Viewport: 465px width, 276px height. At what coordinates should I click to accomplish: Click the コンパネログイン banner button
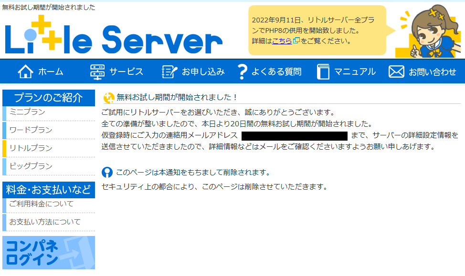[49, 253]
